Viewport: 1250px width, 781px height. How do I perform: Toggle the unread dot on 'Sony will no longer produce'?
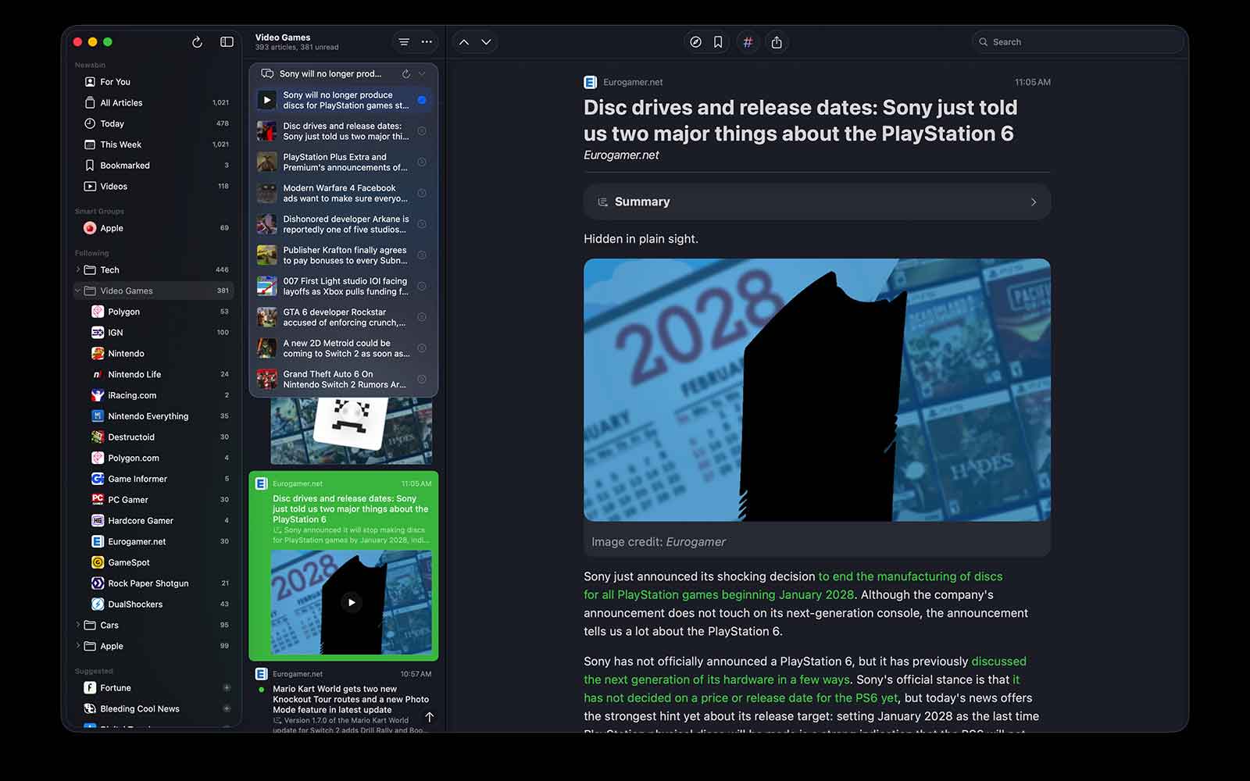click(422, 100)
